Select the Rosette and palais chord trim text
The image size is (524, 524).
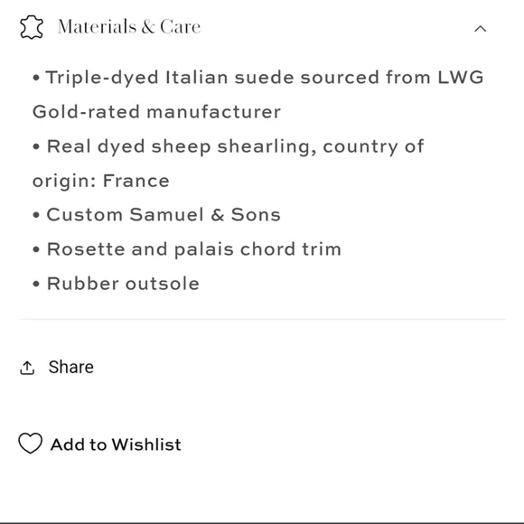pyautogui.click(x=187, y=249)
